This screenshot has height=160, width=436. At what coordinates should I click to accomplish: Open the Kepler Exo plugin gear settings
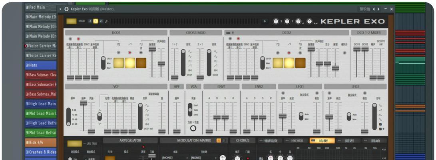[66, 9]
